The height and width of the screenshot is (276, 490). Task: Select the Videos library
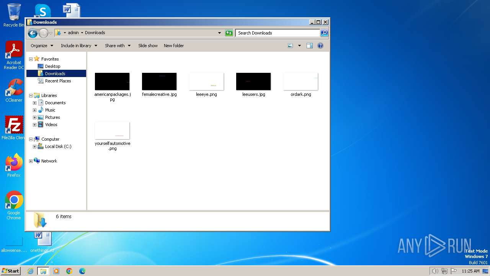51,125
